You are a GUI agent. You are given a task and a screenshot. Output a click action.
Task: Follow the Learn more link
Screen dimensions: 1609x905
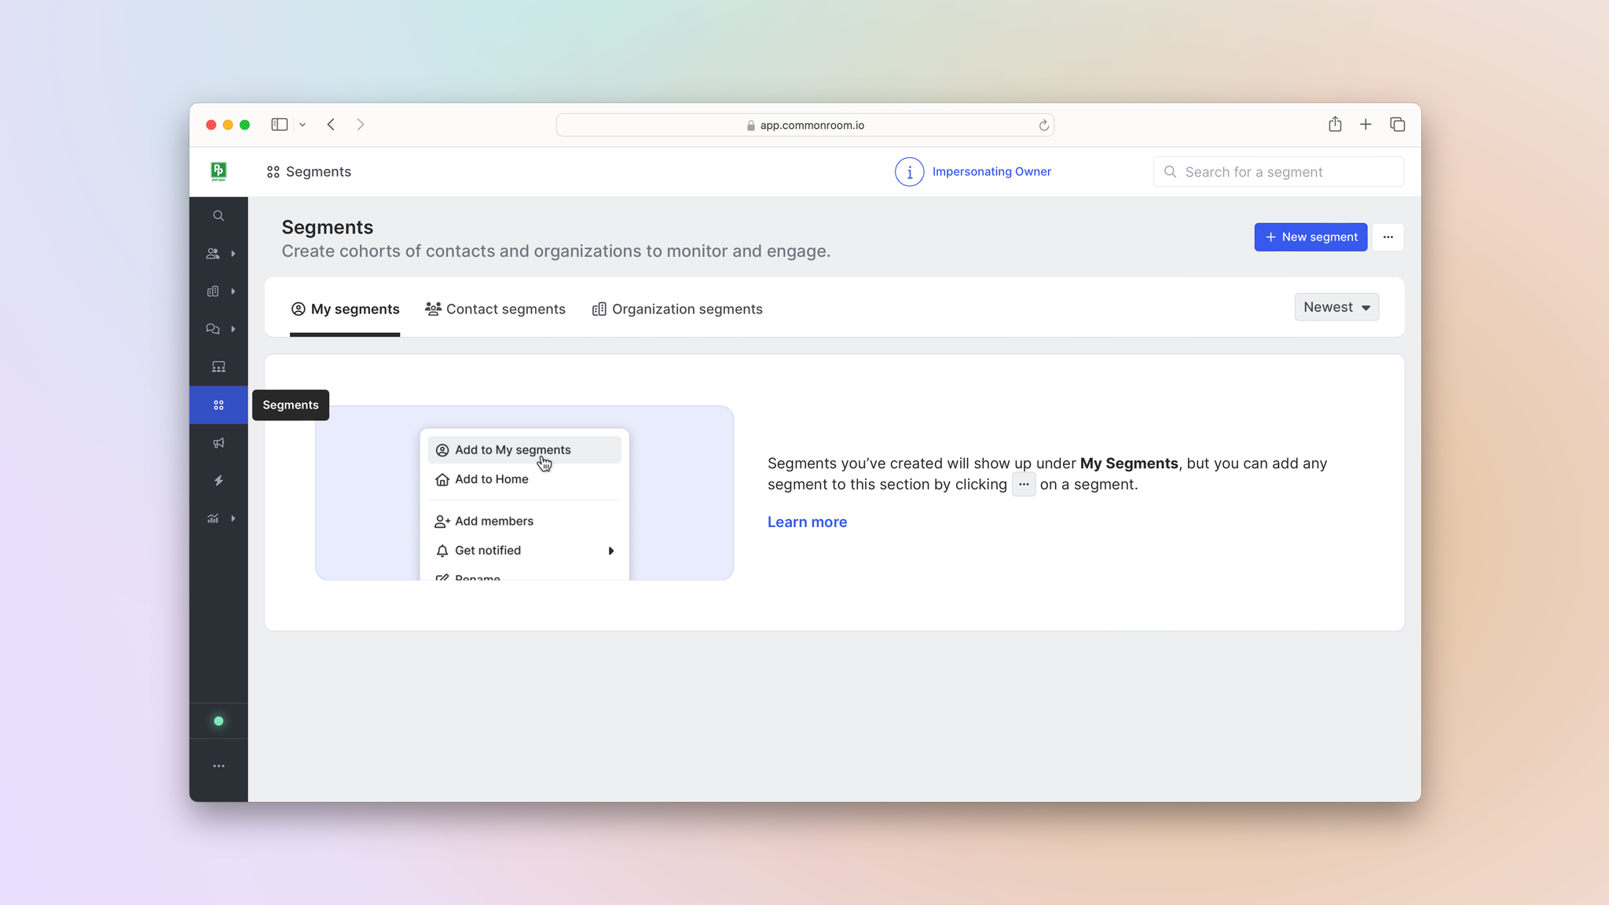coord(807,522)
